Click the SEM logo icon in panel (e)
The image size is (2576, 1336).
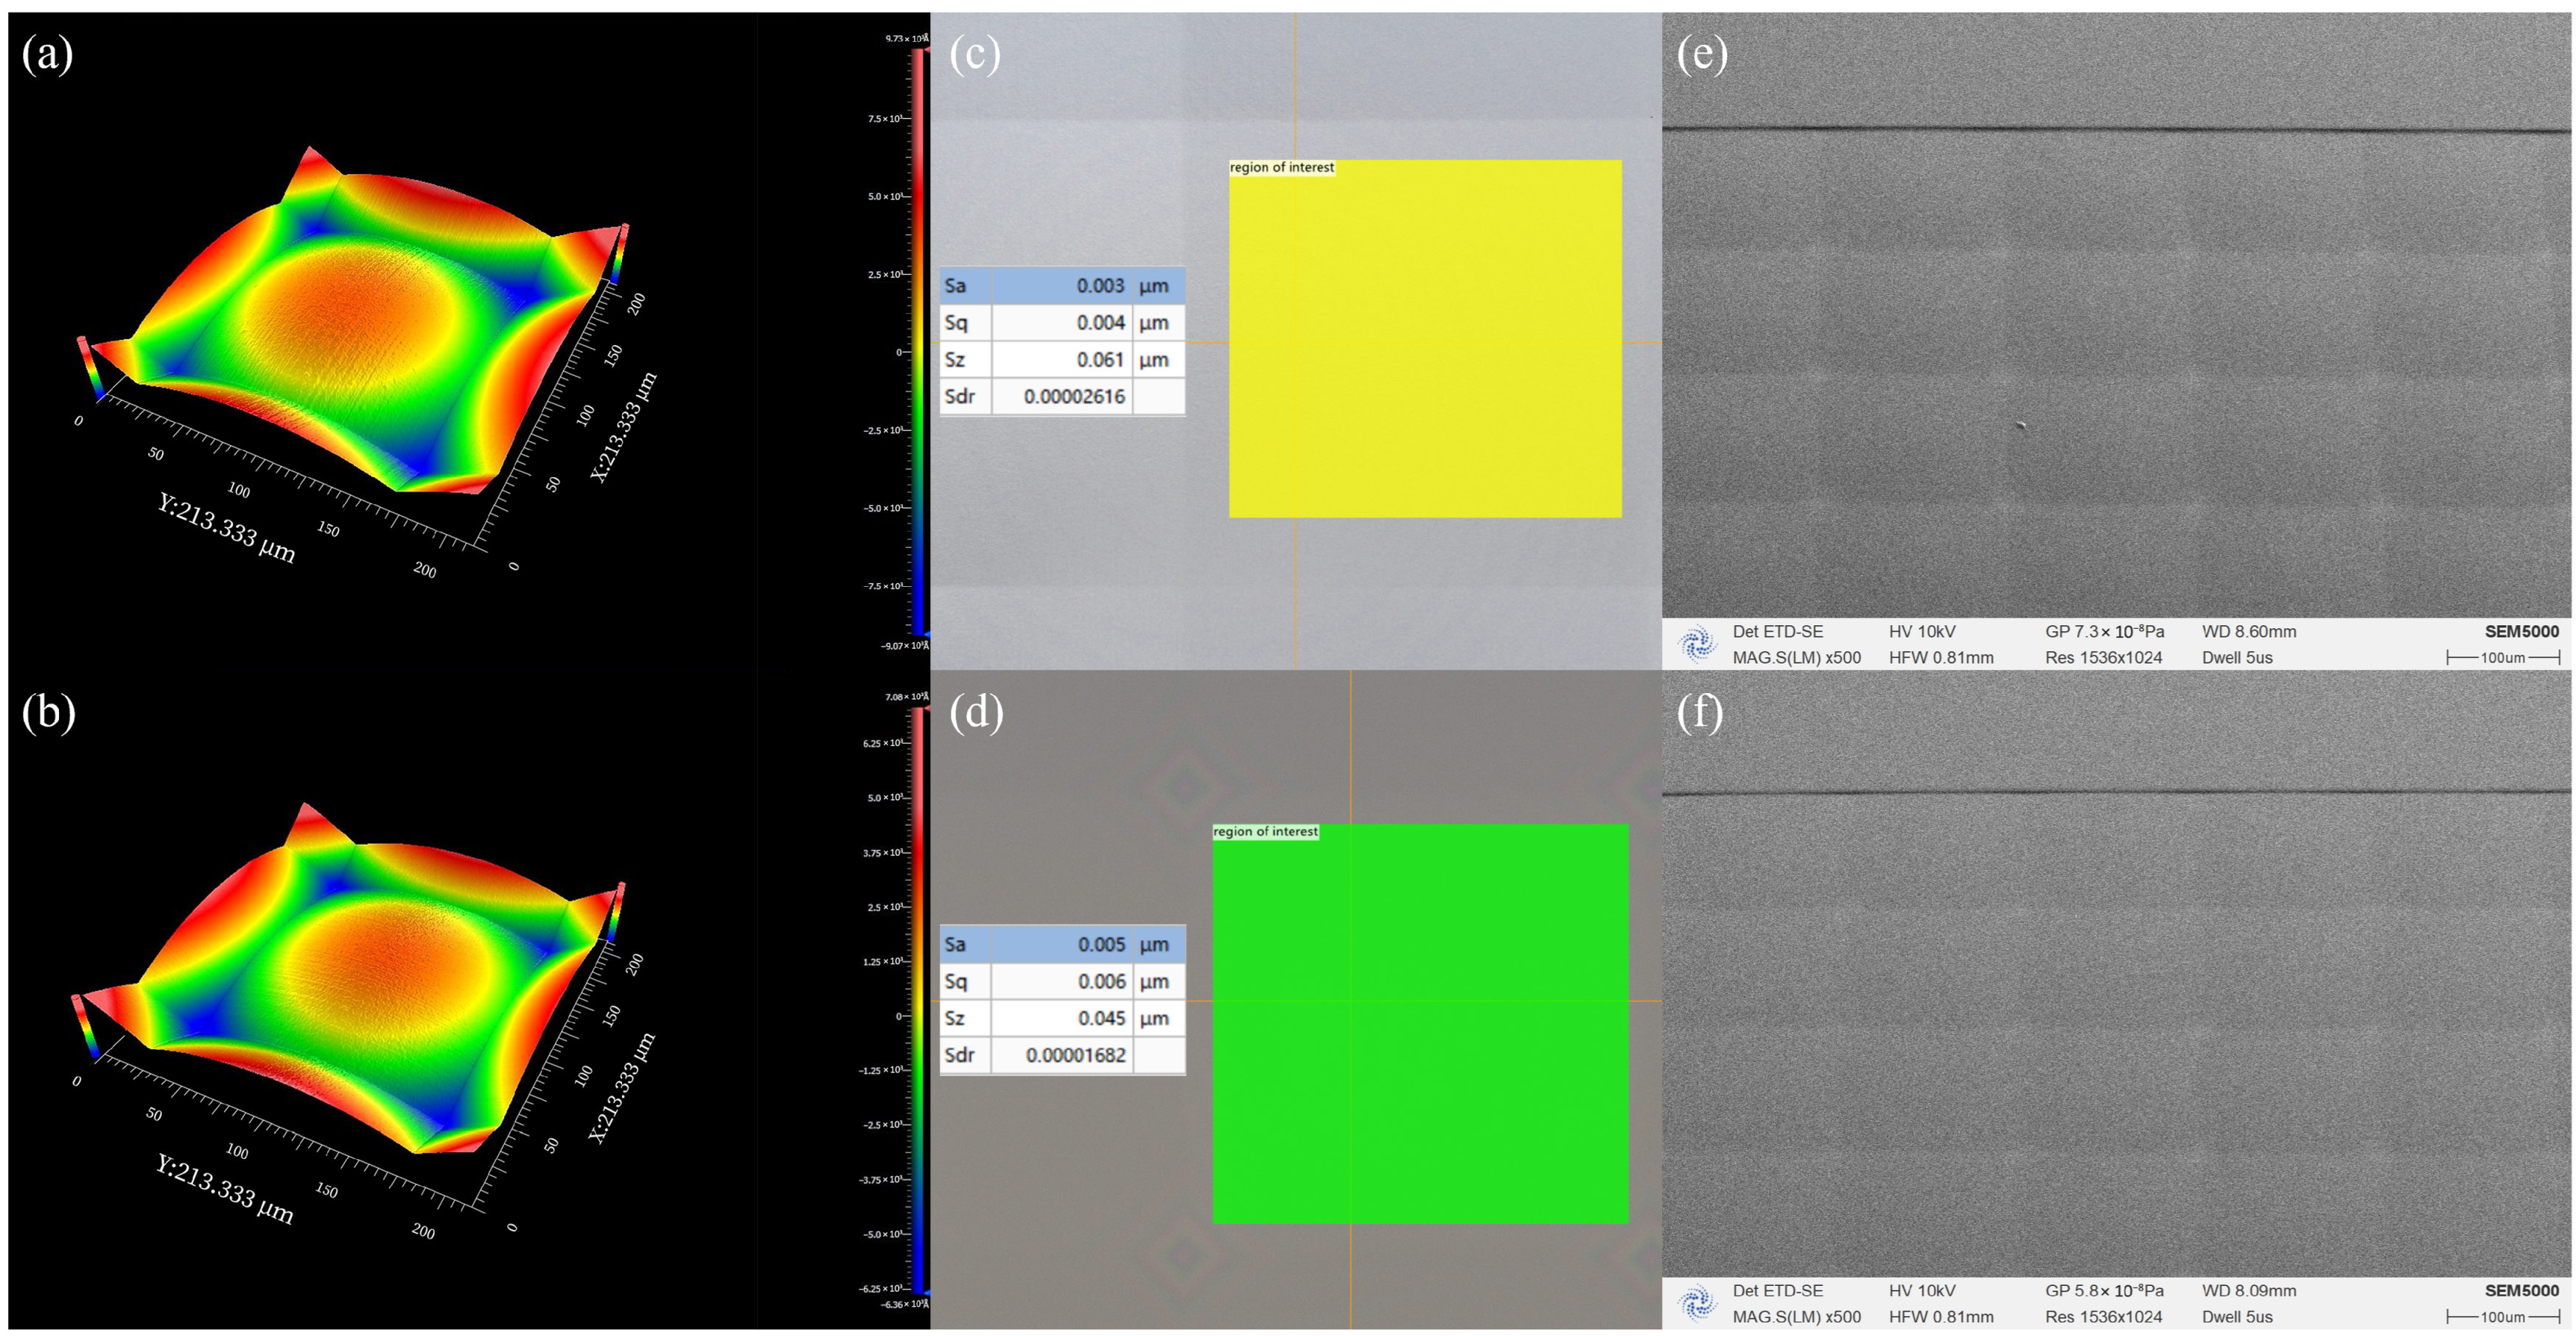coord(1697,644)
